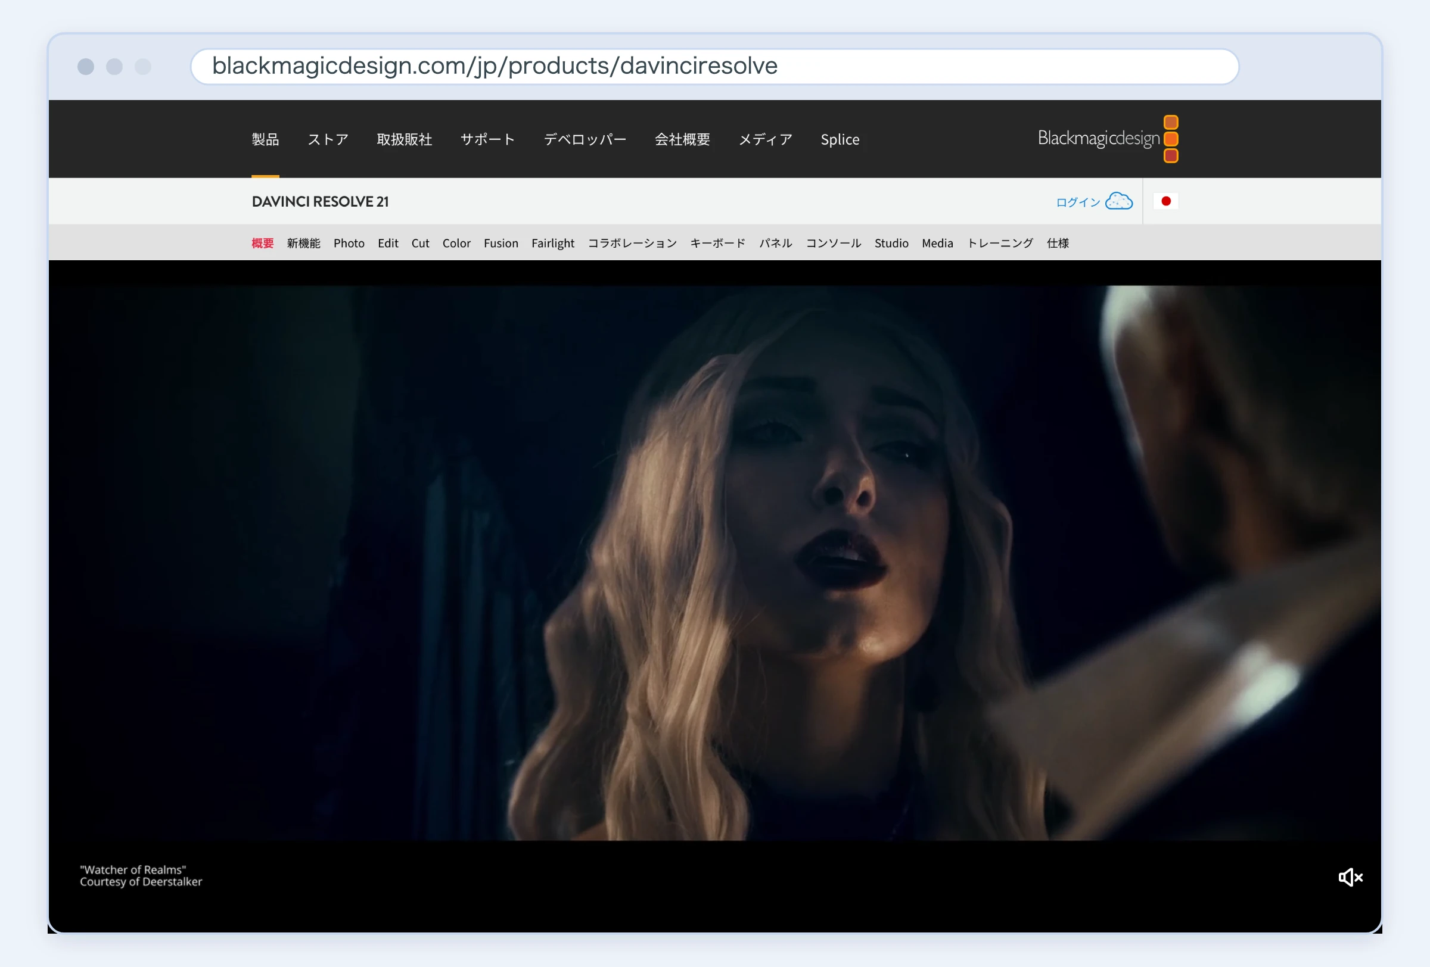Click the ログイン link

pos(1078,202)
